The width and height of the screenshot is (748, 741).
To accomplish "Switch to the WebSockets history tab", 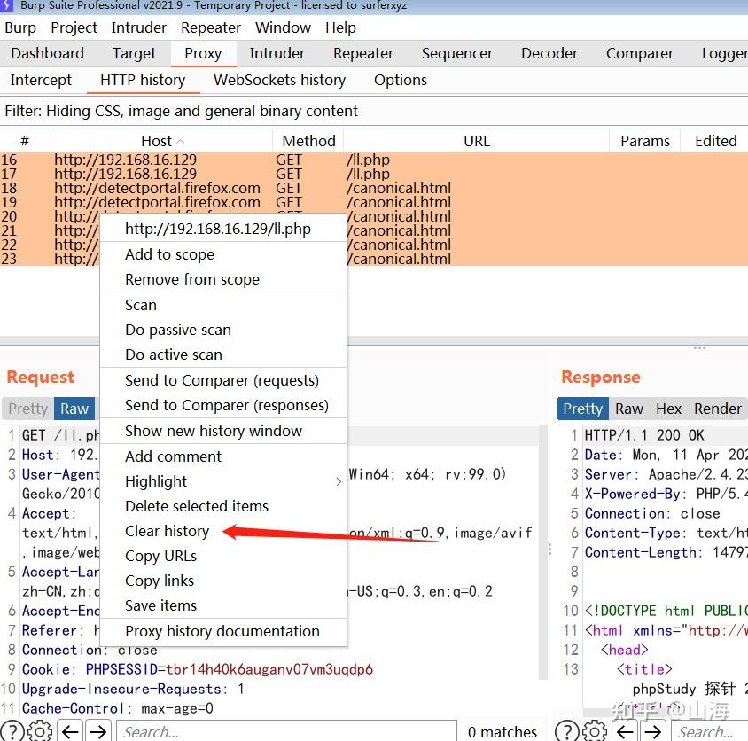I will point(279,80).
